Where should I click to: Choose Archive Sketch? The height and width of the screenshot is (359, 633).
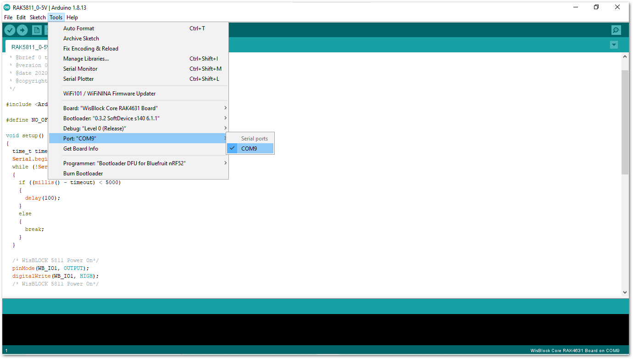coord(138,39)
